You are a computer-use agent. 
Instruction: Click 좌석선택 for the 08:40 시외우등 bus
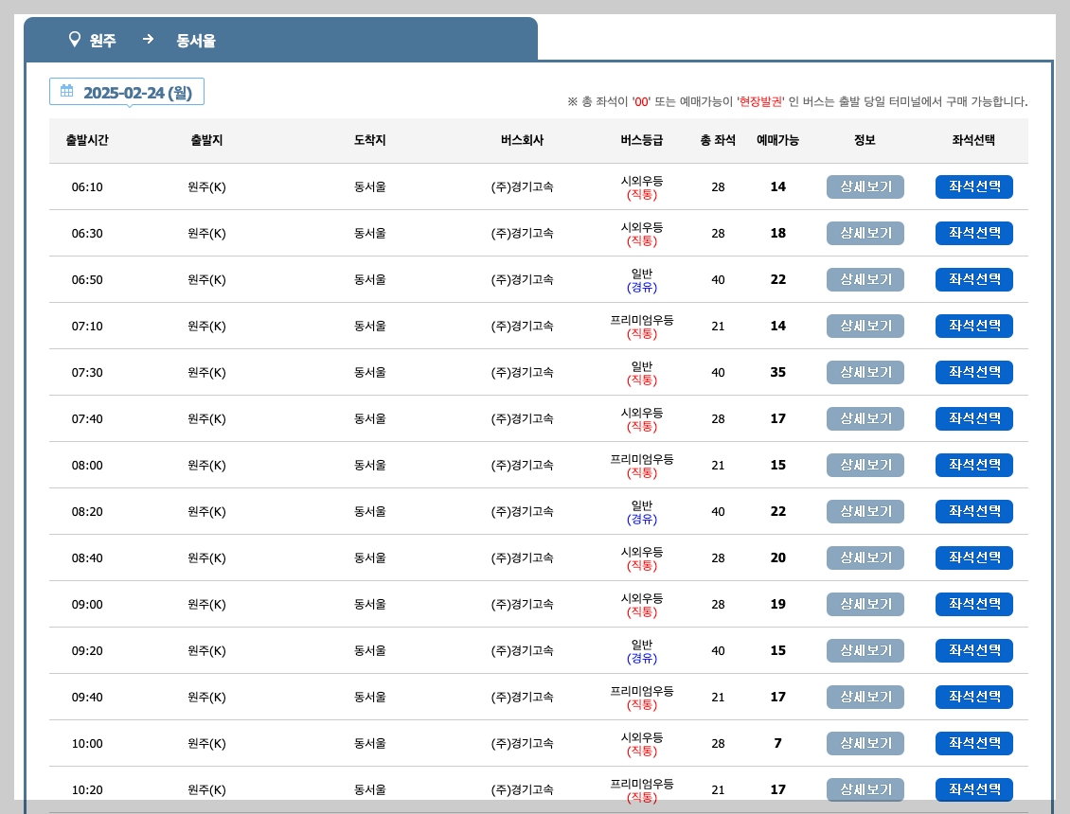pyautogui.click(x=973, y=557)
